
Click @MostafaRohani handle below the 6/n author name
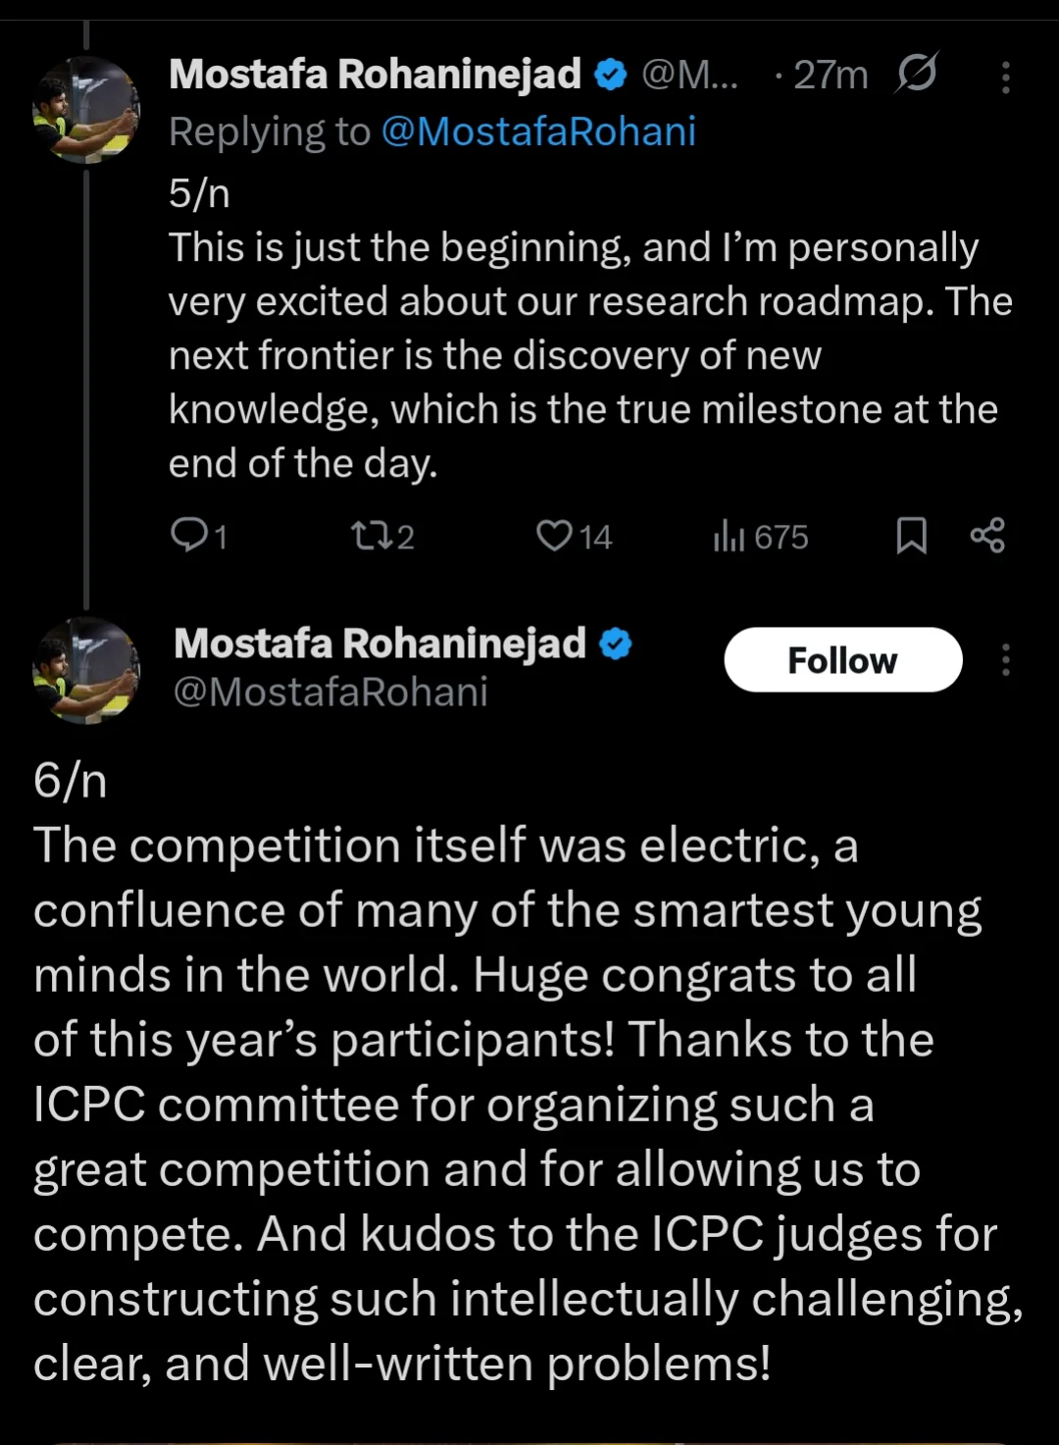pyautogui.click(x=330, y=693)
